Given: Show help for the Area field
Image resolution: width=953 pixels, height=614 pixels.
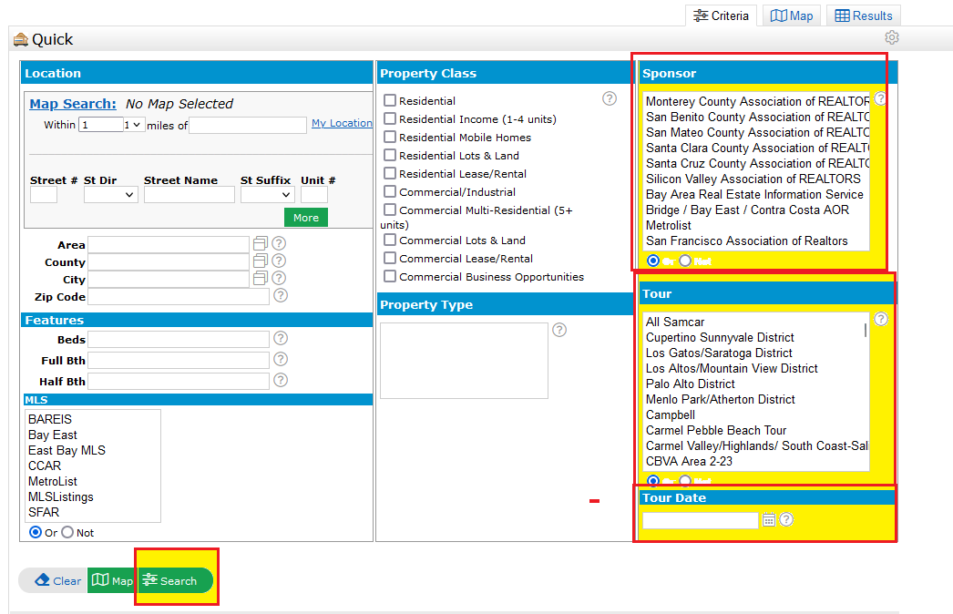Looking at the screenshot, I should (279, 243).
